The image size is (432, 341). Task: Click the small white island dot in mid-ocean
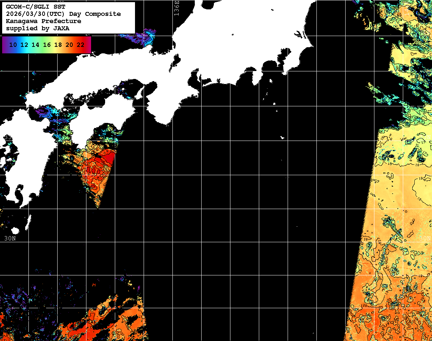[x=282, y=137]
